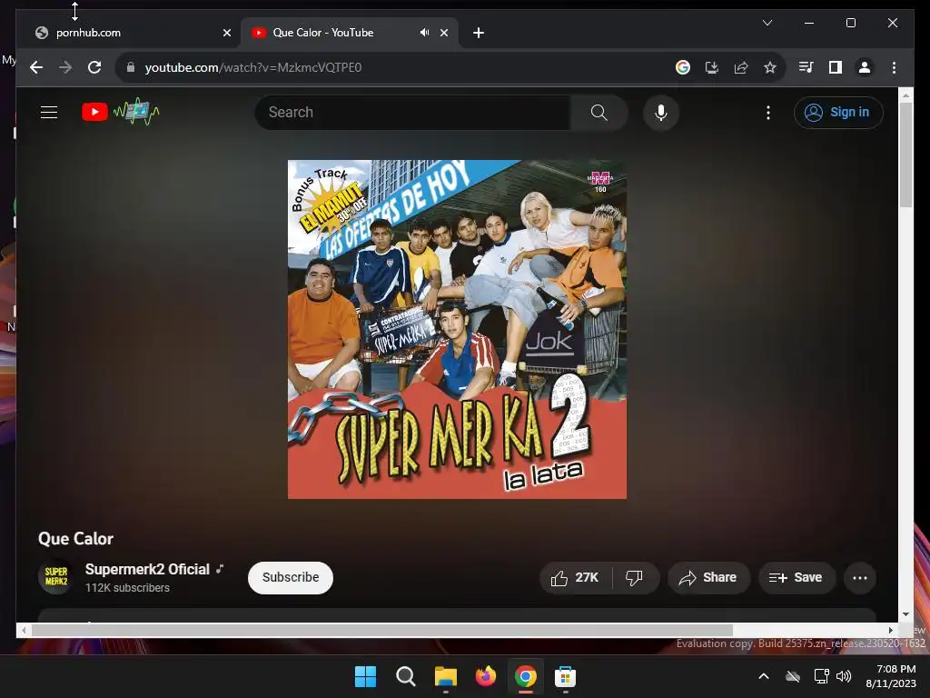Sign in to YouTube

838,112
